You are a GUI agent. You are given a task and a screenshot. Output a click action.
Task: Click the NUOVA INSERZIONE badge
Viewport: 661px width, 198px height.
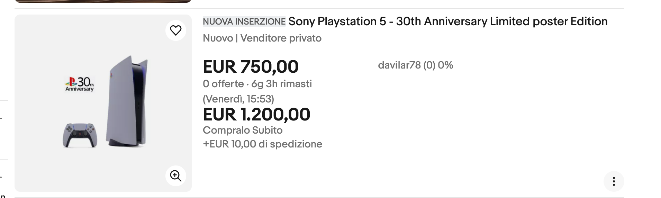pyautogui.click(x=244, y=21)
